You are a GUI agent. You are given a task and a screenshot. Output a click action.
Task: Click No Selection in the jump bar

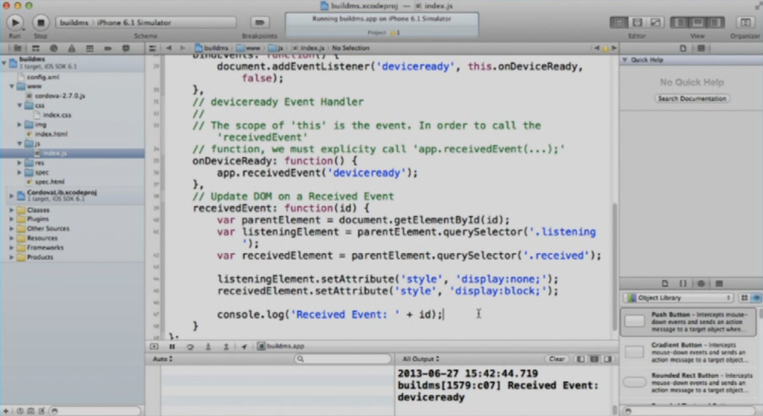[x=351, y=48]
